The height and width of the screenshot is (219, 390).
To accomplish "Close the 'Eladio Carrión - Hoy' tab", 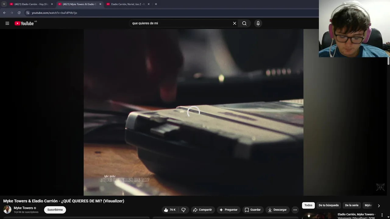I will click(x=52, y=4).
